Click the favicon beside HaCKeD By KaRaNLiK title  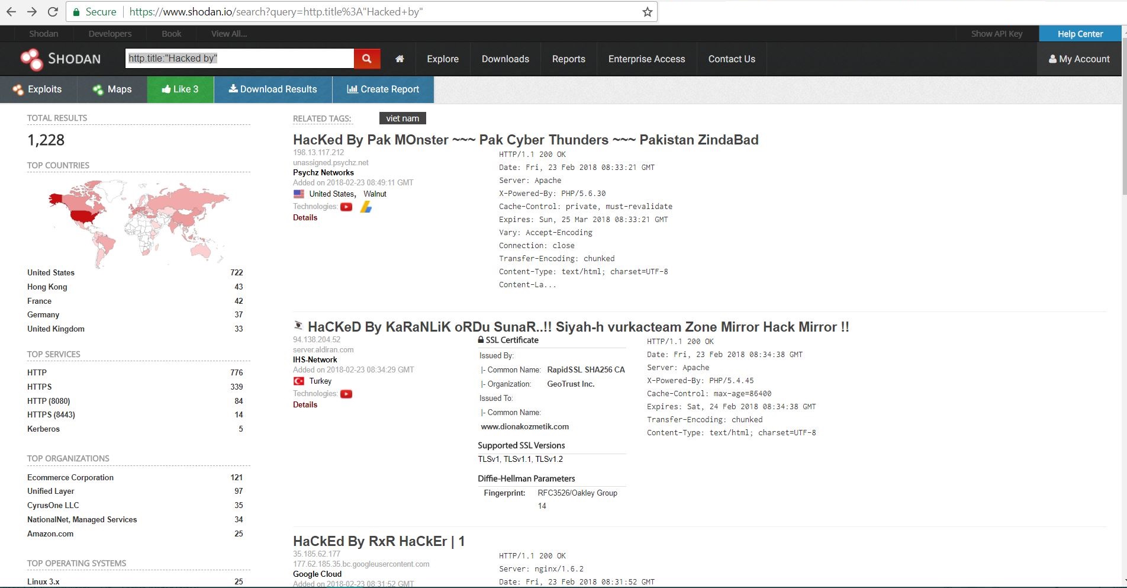point(298,325)
